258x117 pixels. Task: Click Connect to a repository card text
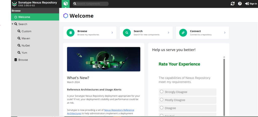click(x=201, y=34)
